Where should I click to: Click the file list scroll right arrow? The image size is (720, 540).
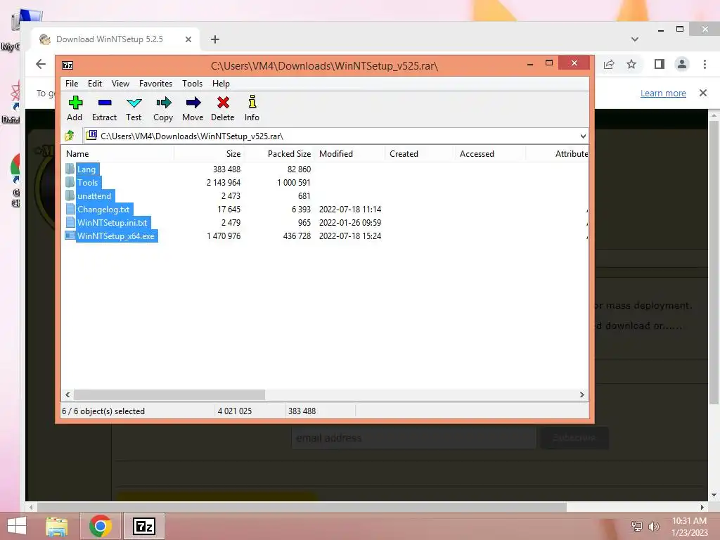coord(581,395)
